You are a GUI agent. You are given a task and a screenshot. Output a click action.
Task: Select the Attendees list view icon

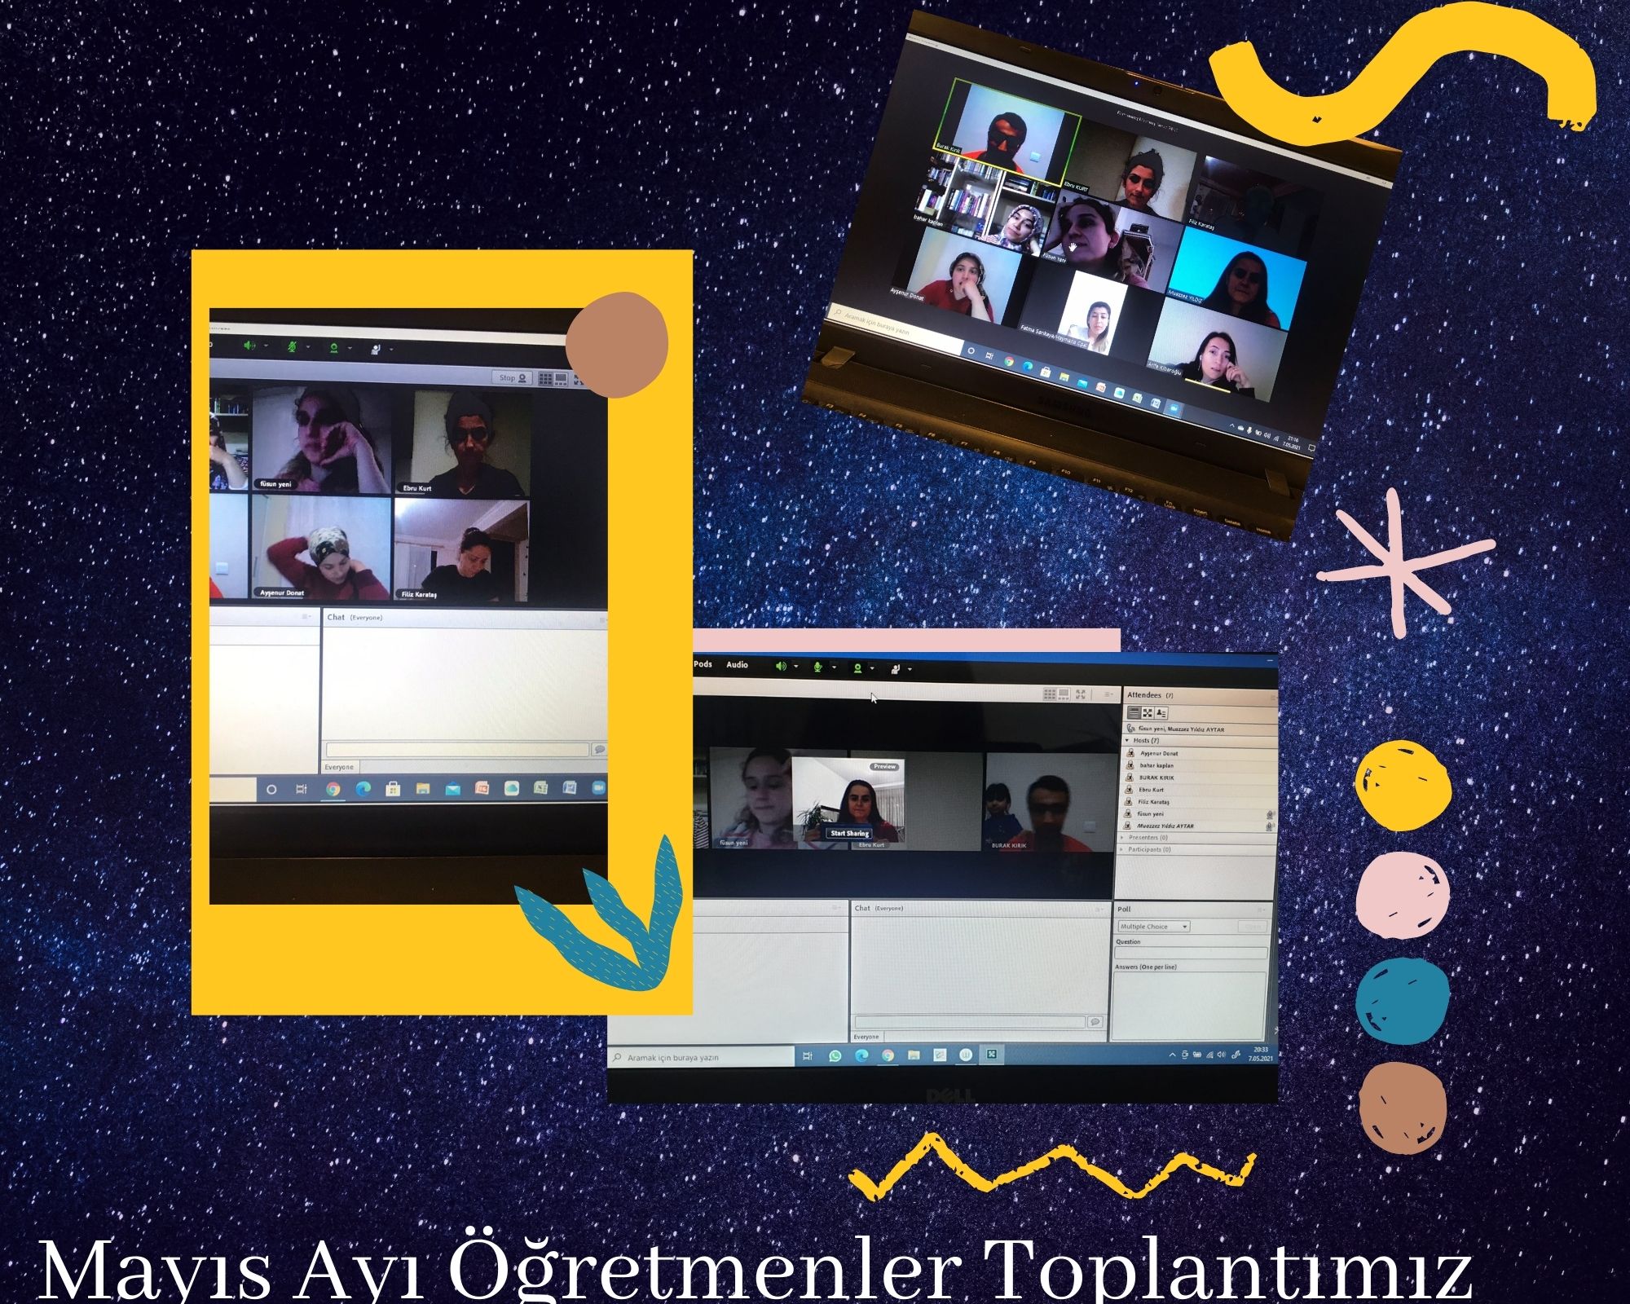coord(1134,713)
